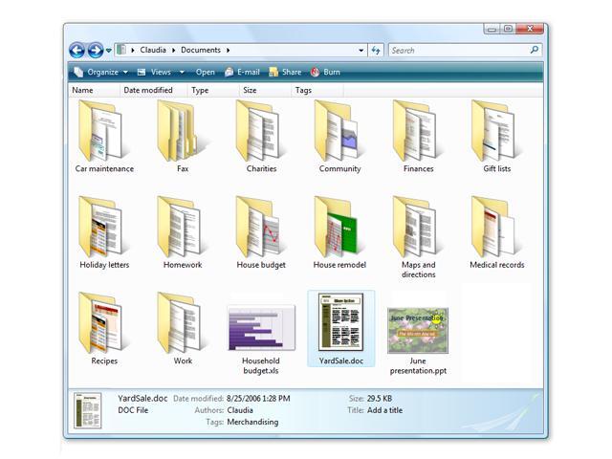
Task: Open the Car maintenance folder
Action: [103, 132]
